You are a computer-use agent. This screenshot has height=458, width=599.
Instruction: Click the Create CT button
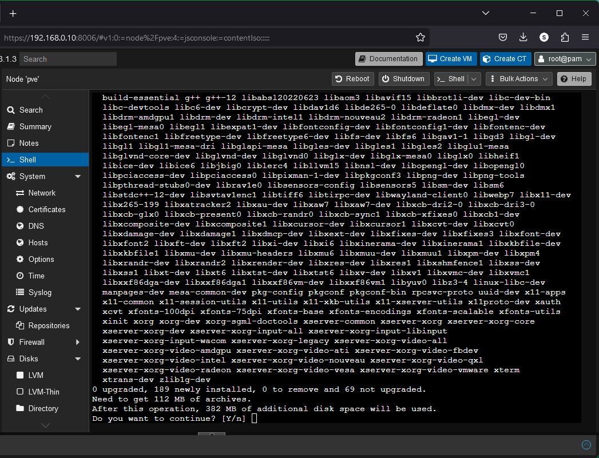[x=505, y=59]
